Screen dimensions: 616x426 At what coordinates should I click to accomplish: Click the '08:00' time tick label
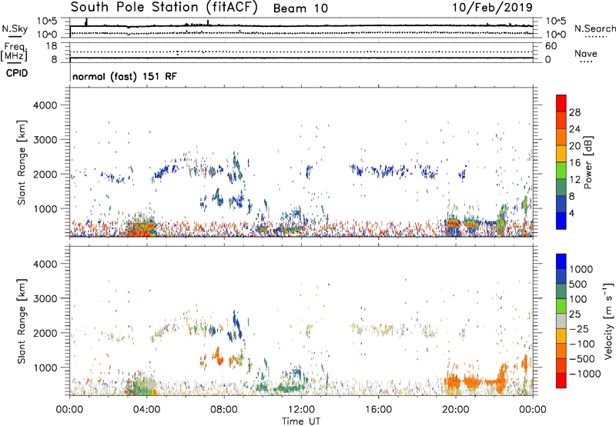[x=224, y=410]
